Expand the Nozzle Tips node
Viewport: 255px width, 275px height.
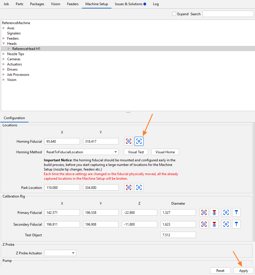coord(4,54)
